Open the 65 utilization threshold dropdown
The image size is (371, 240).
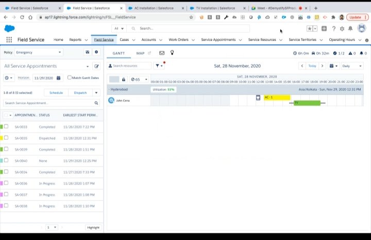tap(139, 80)
